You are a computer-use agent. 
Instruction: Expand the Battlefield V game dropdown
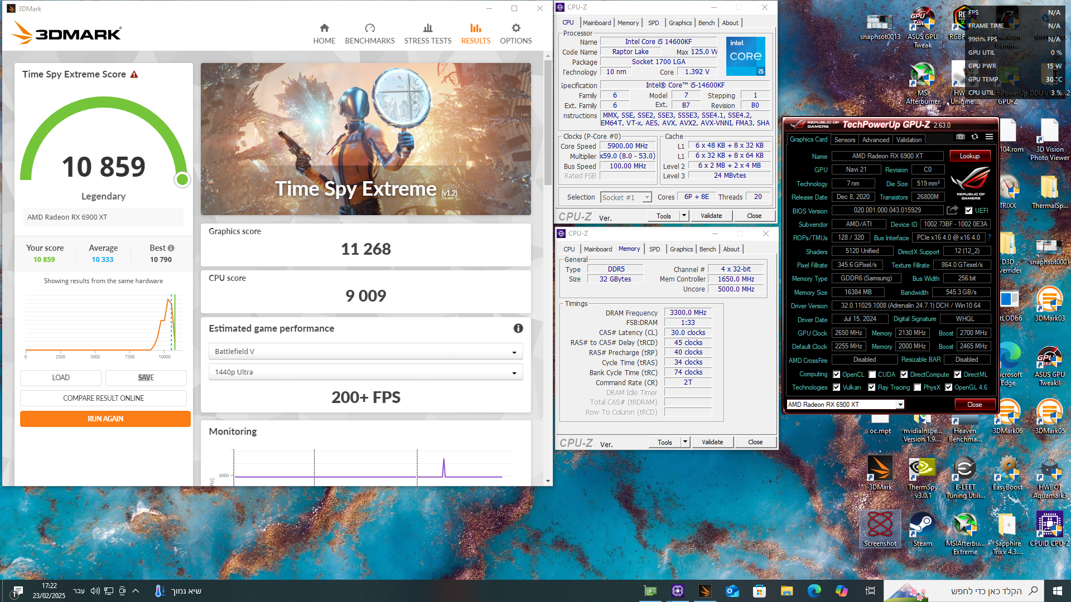coord(365,352)
